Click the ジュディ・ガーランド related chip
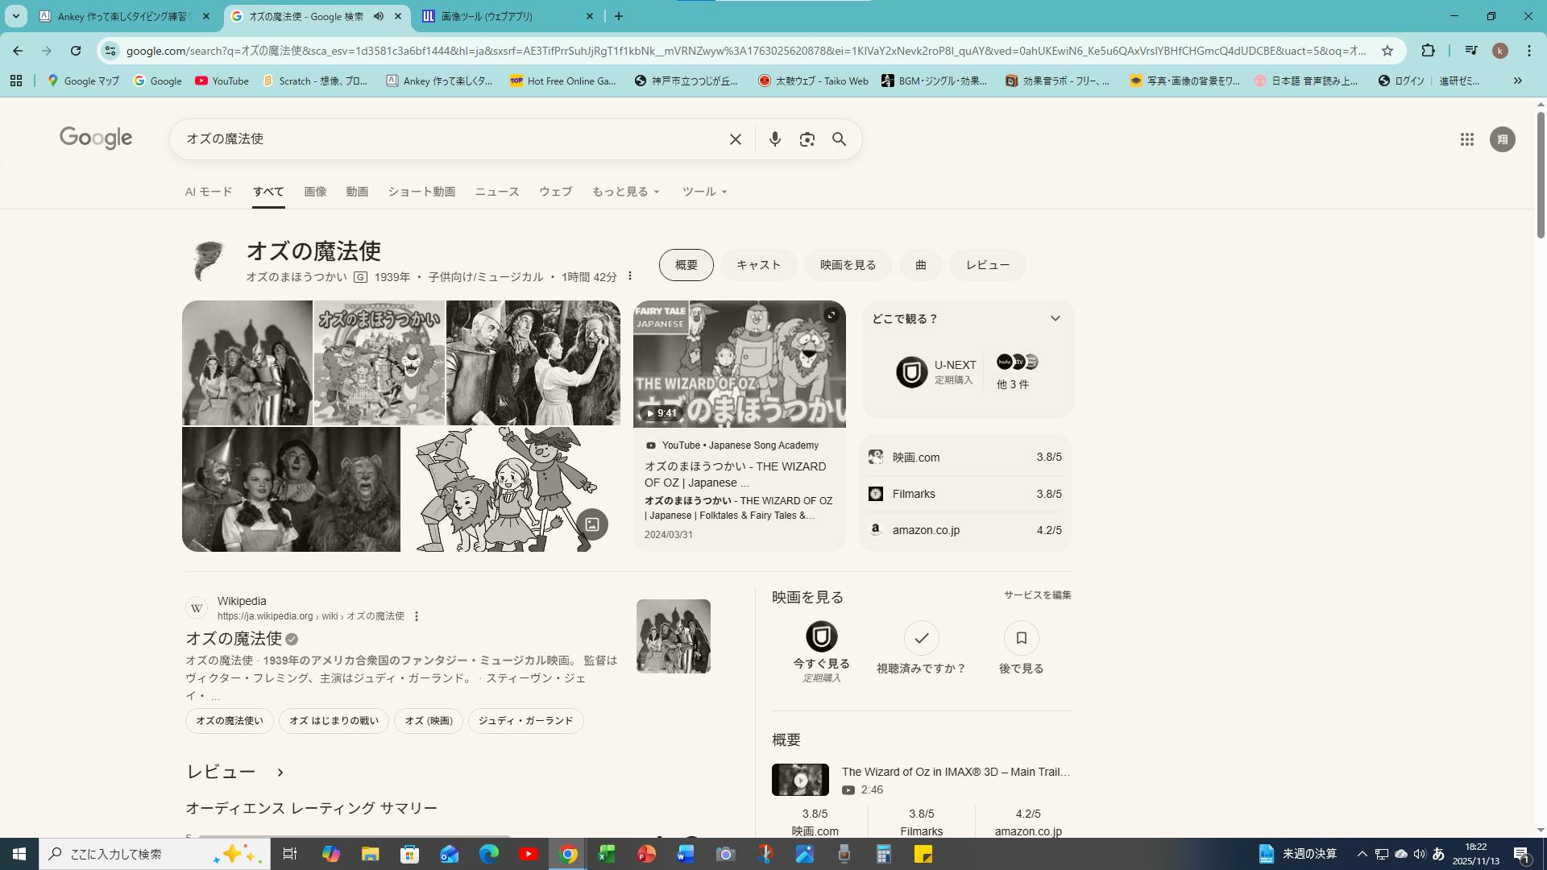1547x870 pixels. pos(525,721)
